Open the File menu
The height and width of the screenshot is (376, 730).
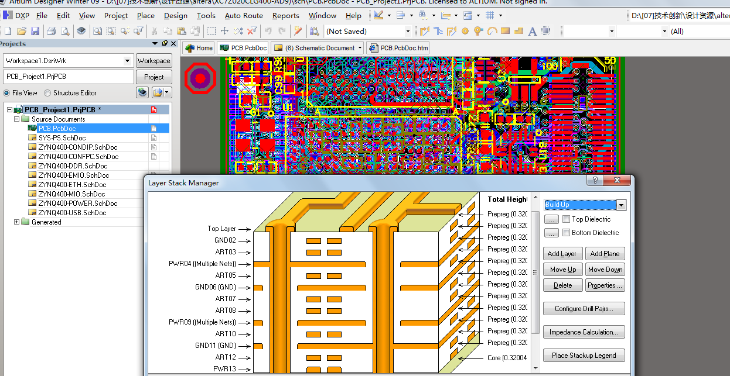[42, 15]
